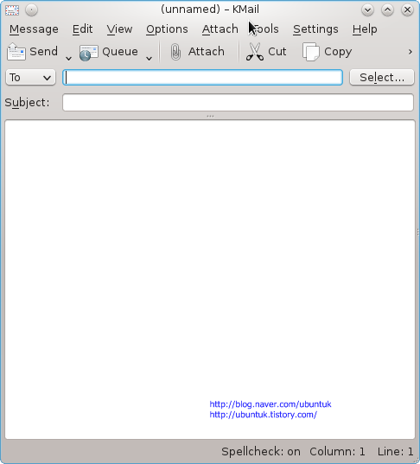Screen dimensions: 420x464
Task: Click the Subject input field
Action: pos(238,102)
